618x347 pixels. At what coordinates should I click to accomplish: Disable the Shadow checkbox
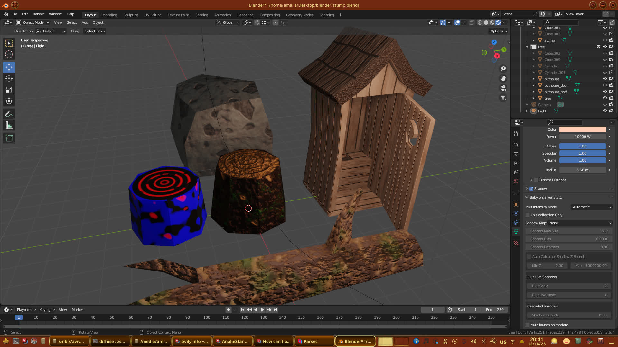(531, 189)
